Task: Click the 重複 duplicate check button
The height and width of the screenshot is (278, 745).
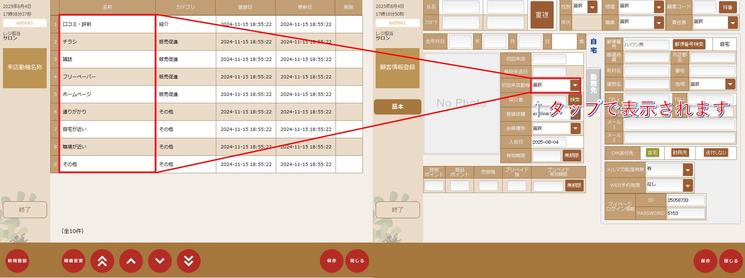Action: [x=541, y=15]
